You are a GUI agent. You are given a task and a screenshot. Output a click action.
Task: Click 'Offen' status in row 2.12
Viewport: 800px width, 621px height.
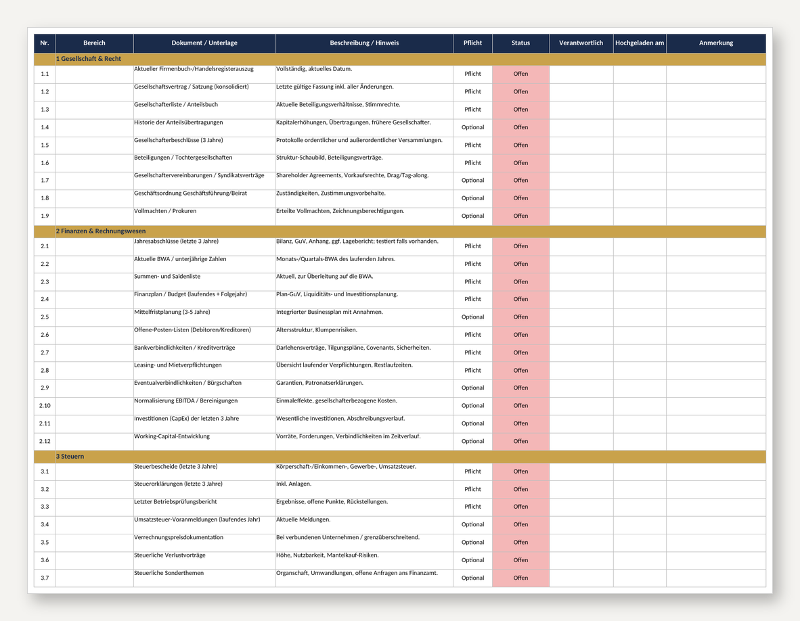point(520,442)
